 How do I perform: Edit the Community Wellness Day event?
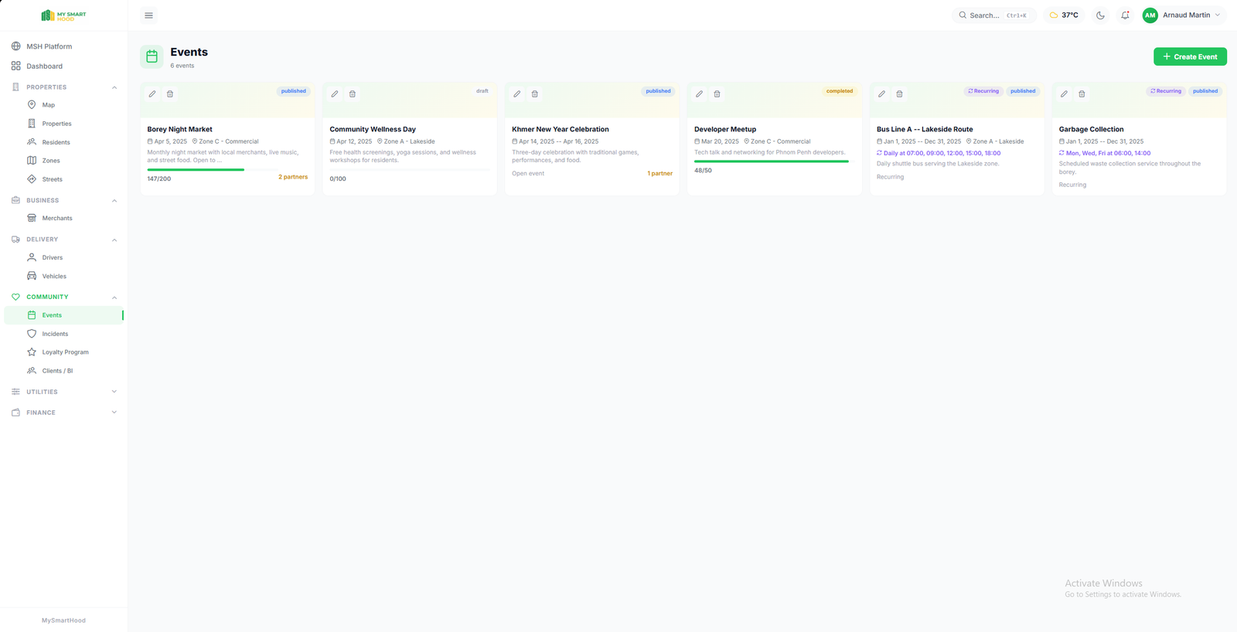pyautogui.click(x=335, y=94)
